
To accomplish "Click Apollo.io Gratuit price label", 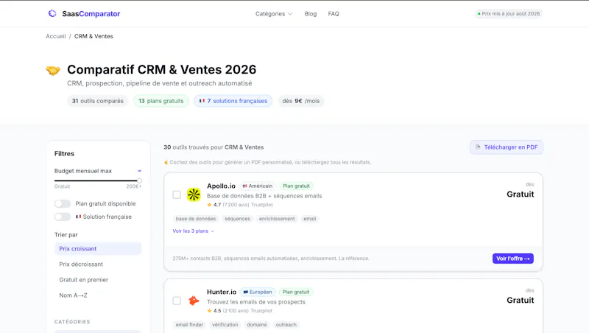I will point(521,194).
